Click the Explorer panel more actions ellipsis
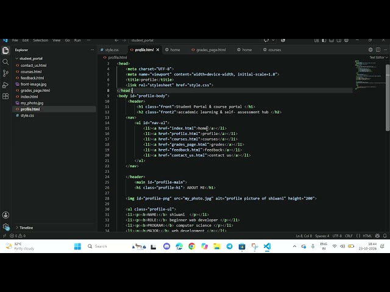This screenshot has width=390, height=292. 92,50
